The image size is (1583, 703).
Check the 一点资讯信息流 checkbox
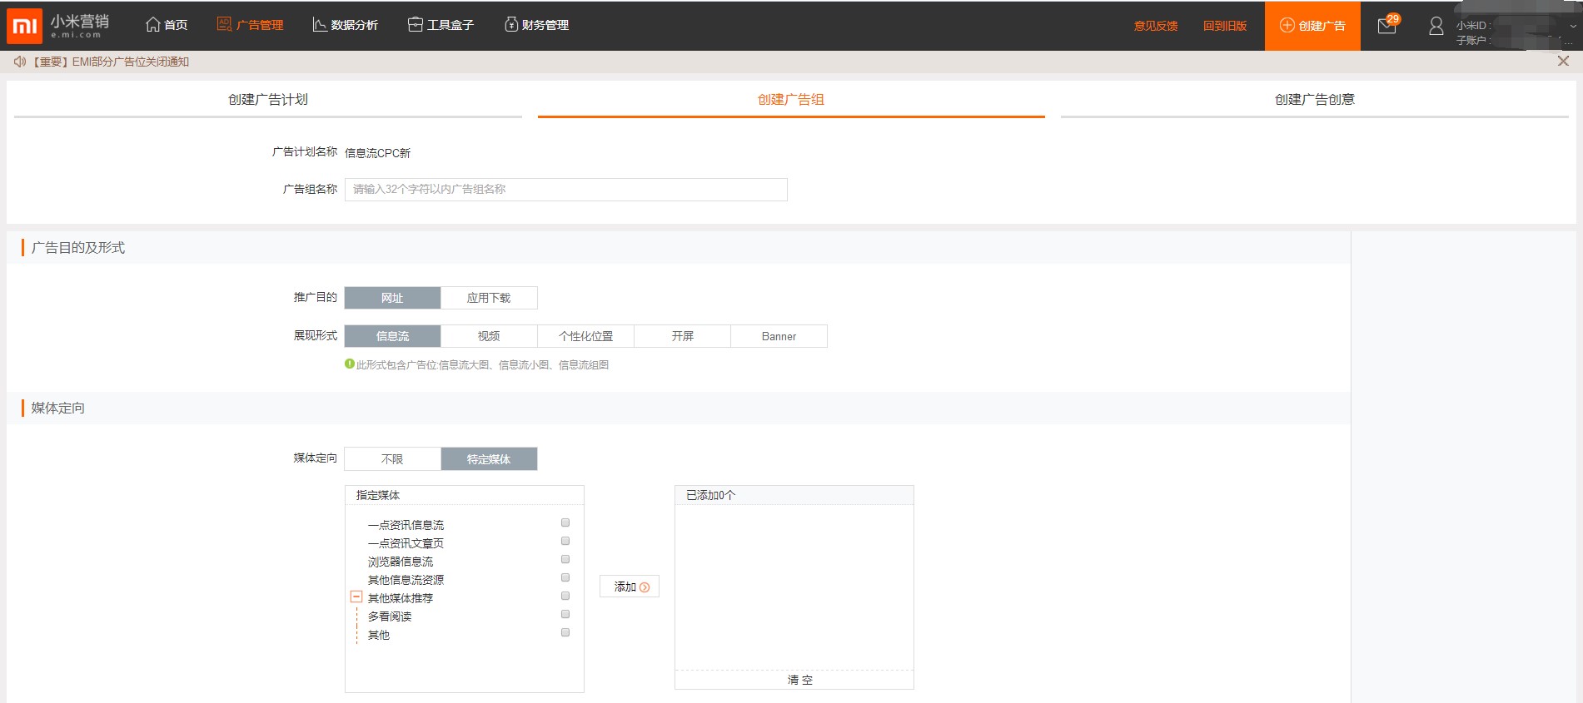565,522
